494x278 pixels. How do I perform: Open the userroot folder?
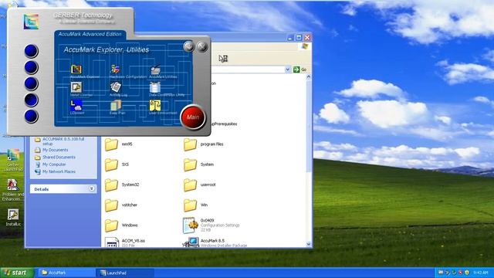pos(191,185)
